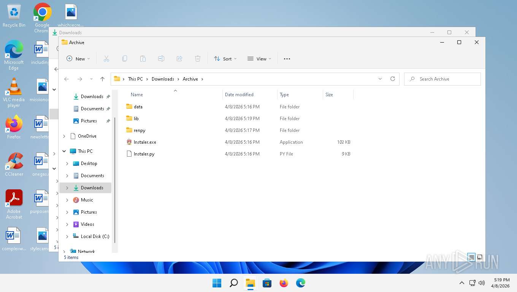Open address bar history dropdown
This screenshot has width=517, height=292.
coord(380,79)
